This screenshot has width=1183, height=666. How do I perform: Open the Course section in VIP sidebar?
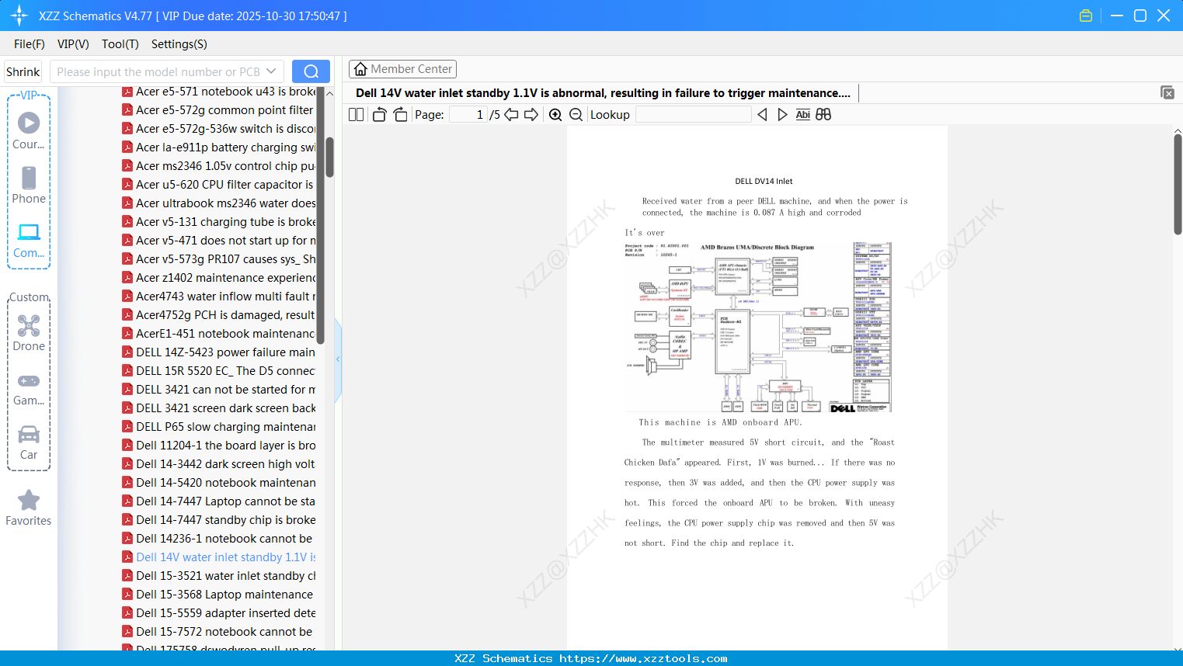(29, 130)
